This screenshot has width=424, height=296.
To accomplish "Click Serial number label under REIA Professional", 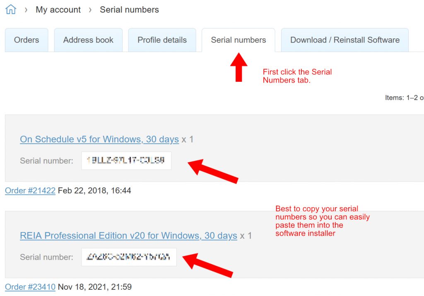I will (x=46, y=257).
